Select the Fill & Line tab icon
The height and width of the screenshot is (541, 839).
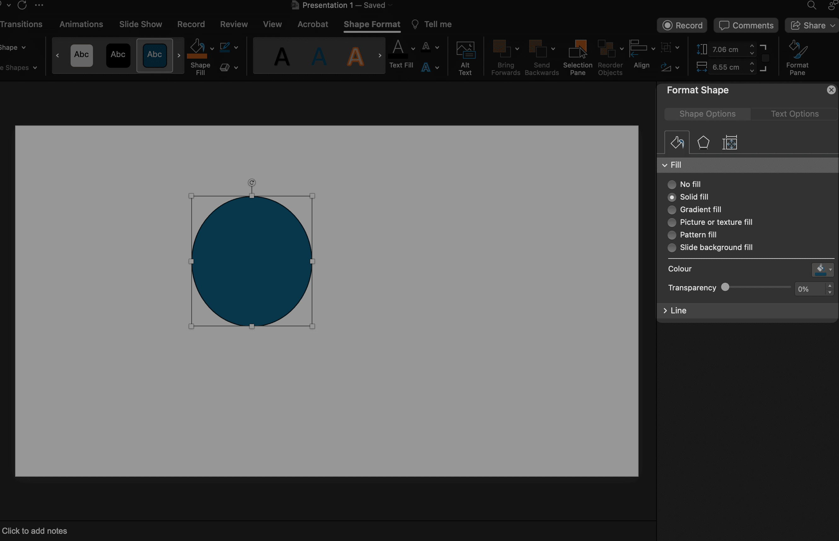[677, 143]
